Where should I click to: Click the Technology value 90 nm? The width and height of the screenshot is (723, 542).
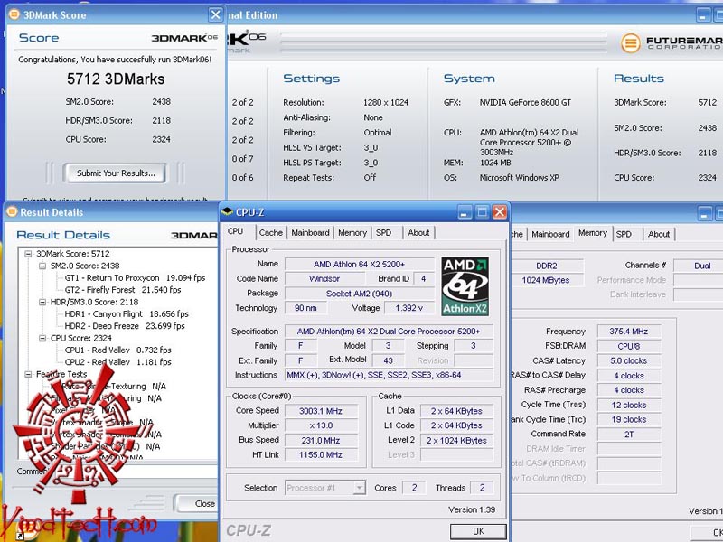coord(305,308)
